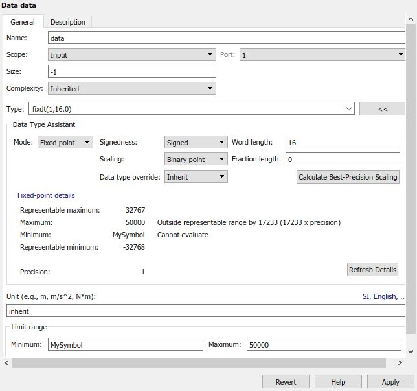Image resolution: width=417 pixels, height=391 pixels.
Task: Select the General tab
Action: pos(23,22)
